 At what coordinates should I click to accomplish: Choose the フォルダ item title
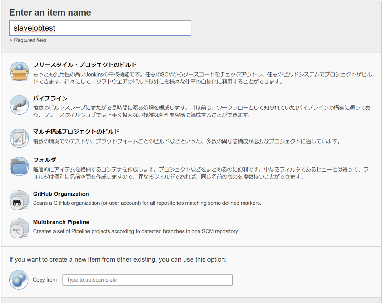(x=45, y=160)
